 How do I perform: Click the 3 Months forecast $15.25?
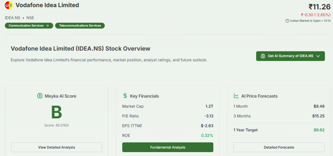(x=318, y=116)
